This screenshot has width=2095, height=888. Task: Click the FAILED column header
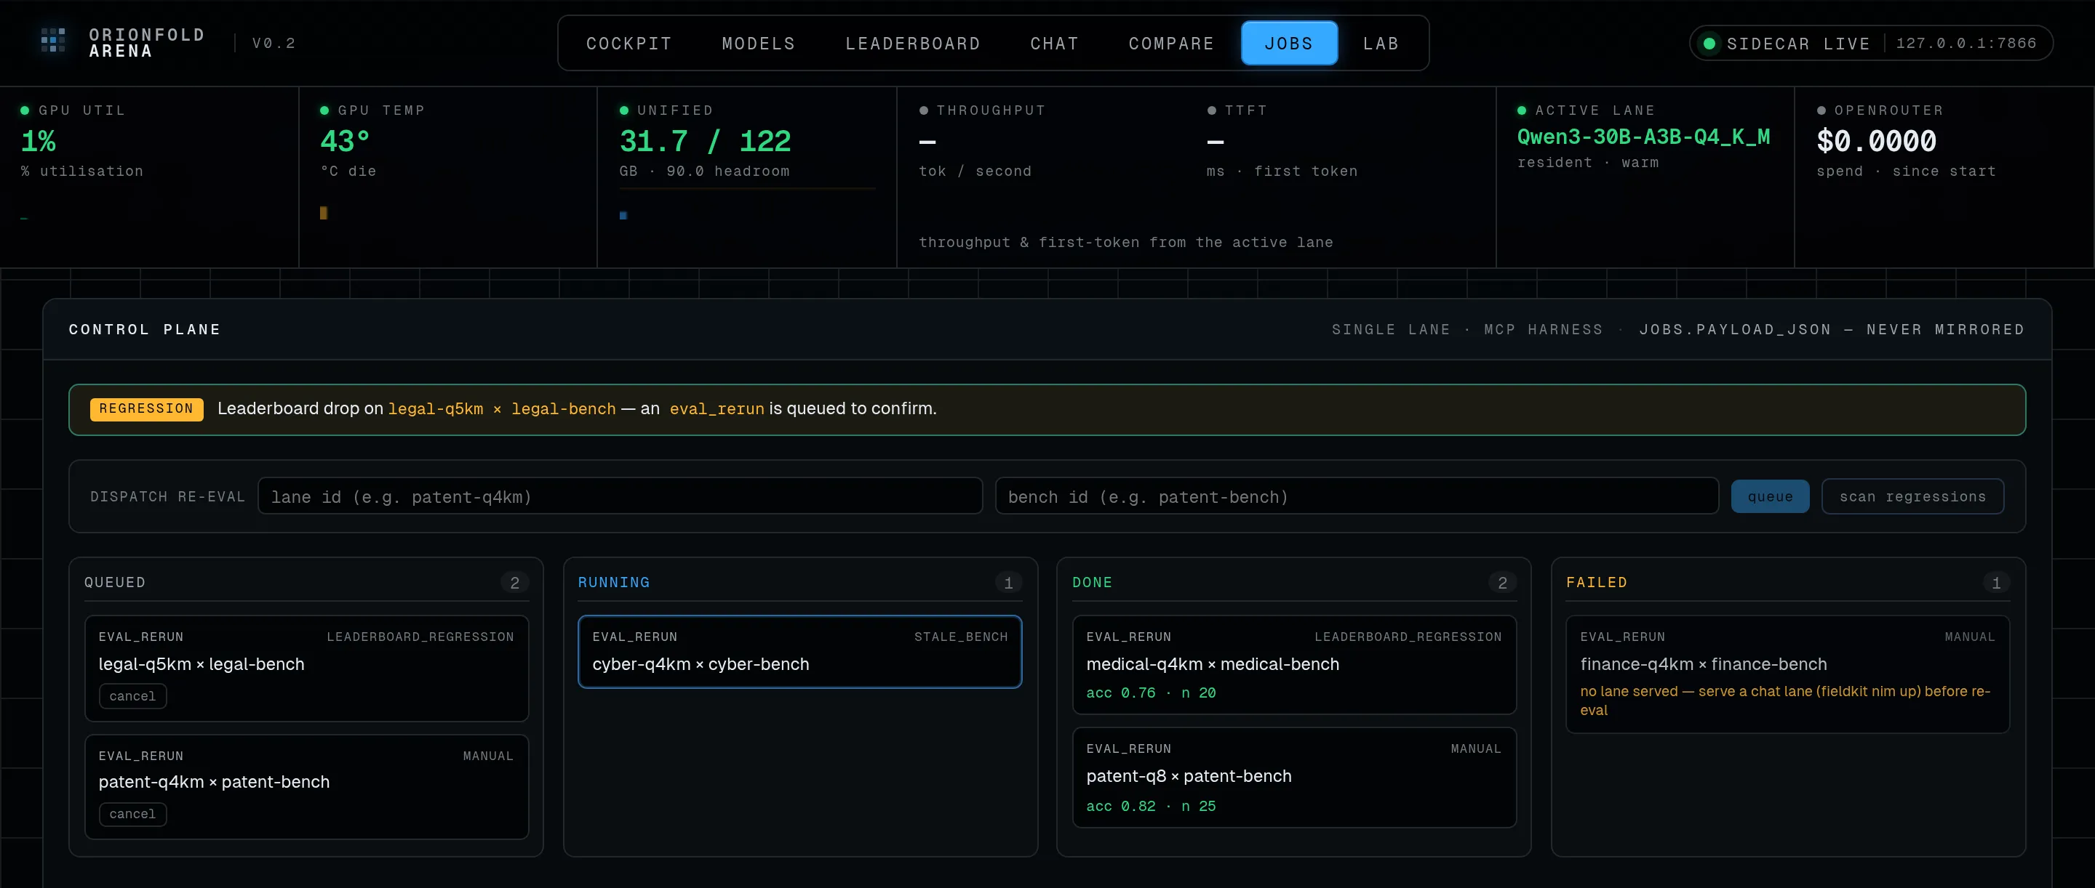pos(1597,583)
